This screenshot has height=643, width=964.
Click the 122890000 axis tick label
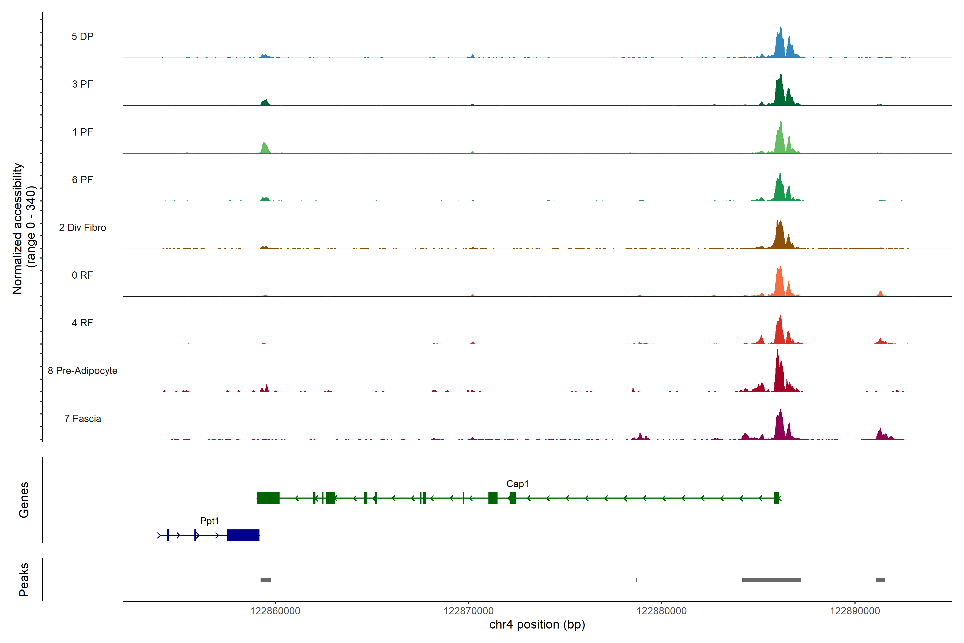854,611
